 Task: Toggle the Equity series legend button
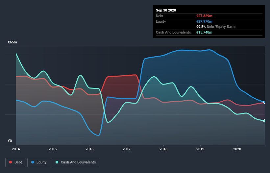[39, 162]
